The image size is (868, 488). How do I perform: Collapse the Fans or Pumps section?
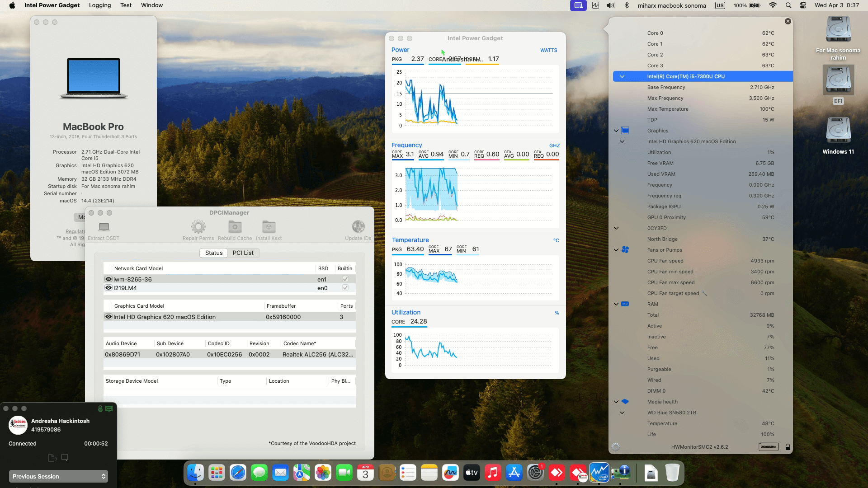pyautogui.click(x=615, y=250)
